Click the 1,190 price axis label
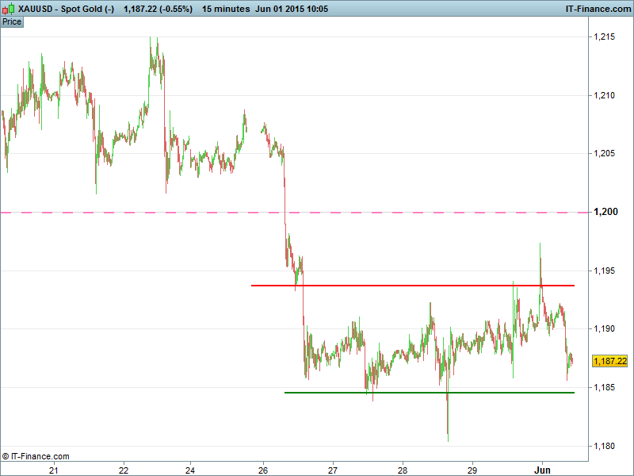 605,328
